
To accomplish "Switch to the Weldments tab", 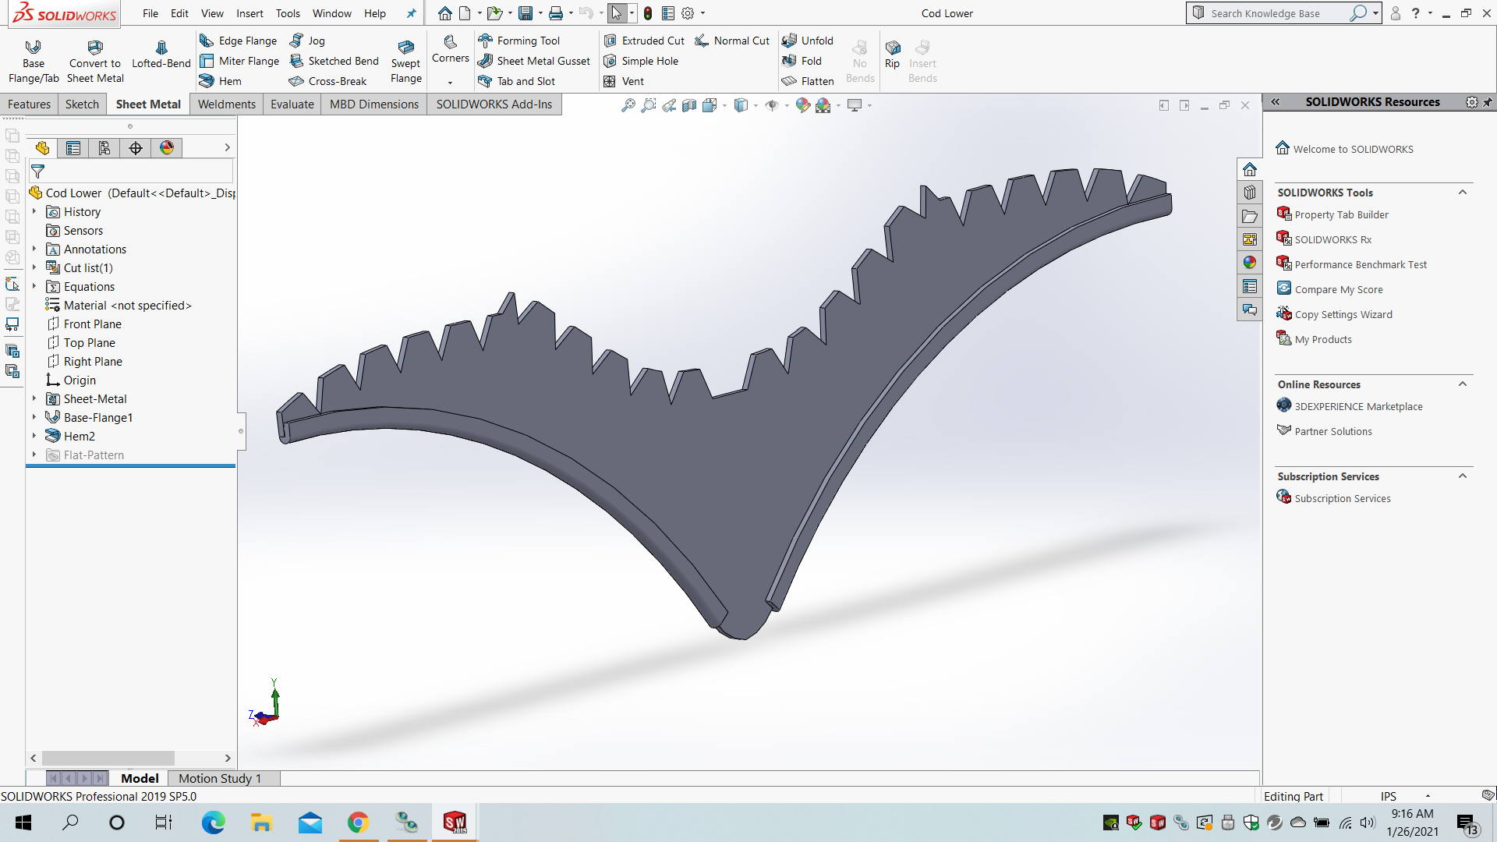I will point(226,104).
